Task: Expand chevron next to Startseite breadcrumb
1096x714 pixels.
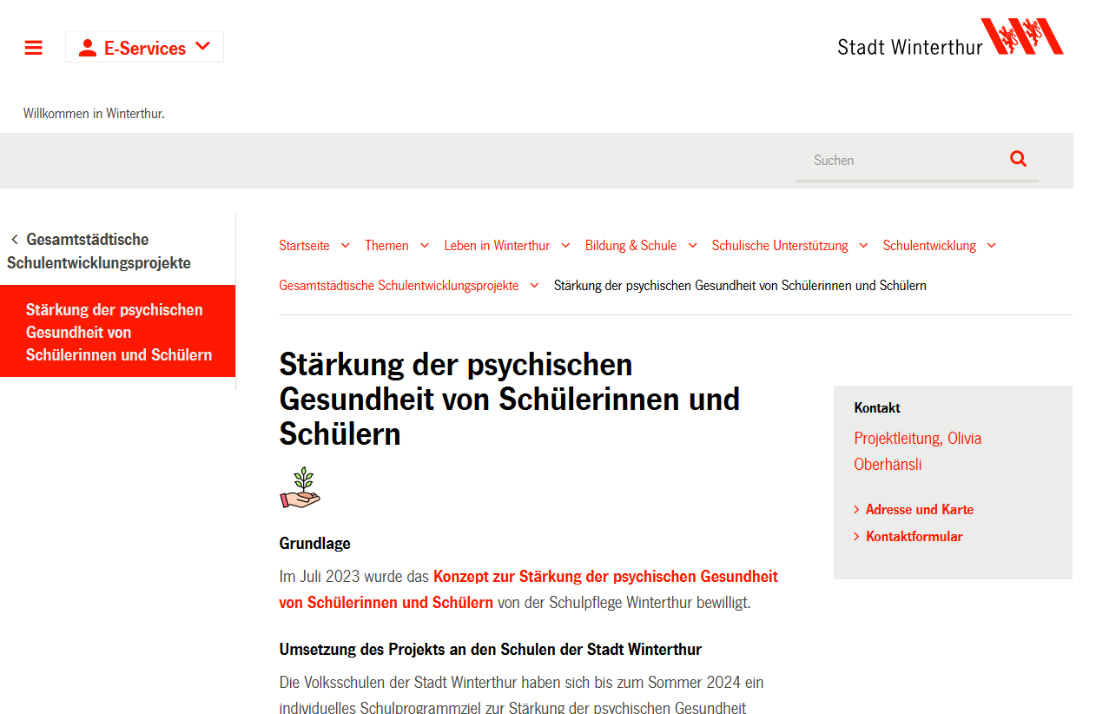Action: point(345,246)
